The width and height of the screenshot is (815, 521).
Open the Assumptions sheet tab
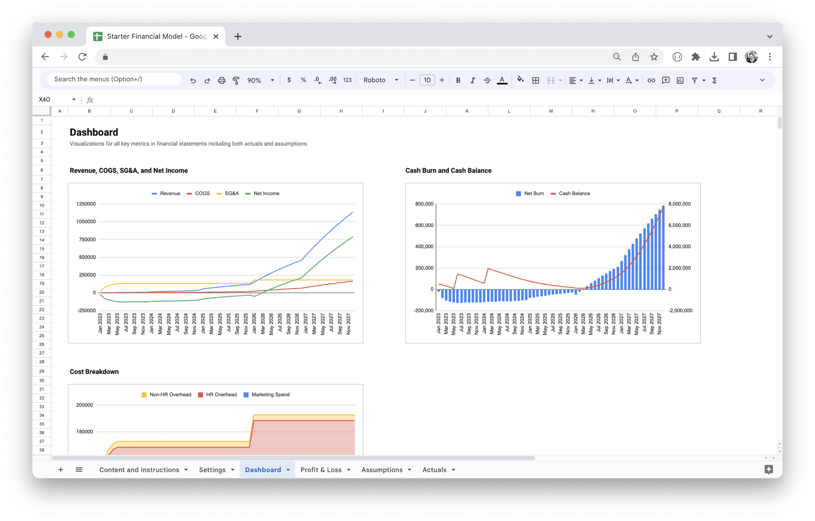click(382, 470)
